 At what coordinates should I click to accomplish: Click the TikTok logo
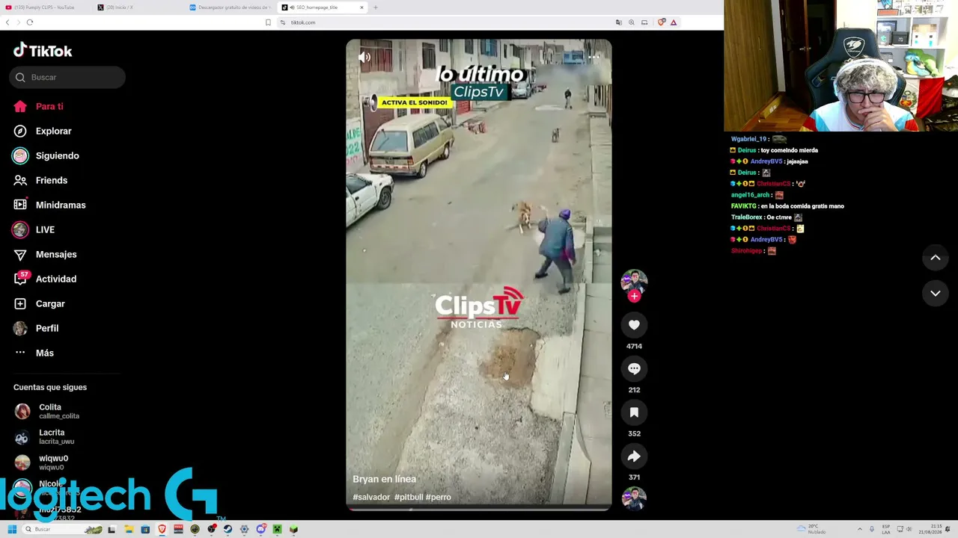point(43,51)
